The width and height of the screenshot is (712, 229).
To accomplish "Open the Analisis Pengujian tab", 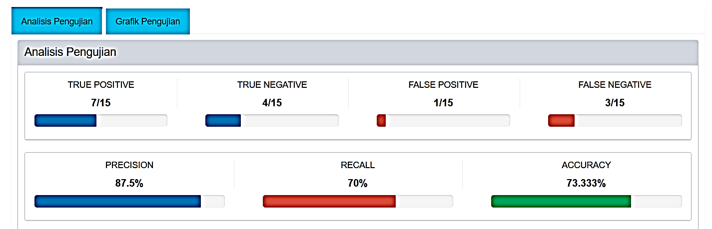I will (x=56, y=21).
